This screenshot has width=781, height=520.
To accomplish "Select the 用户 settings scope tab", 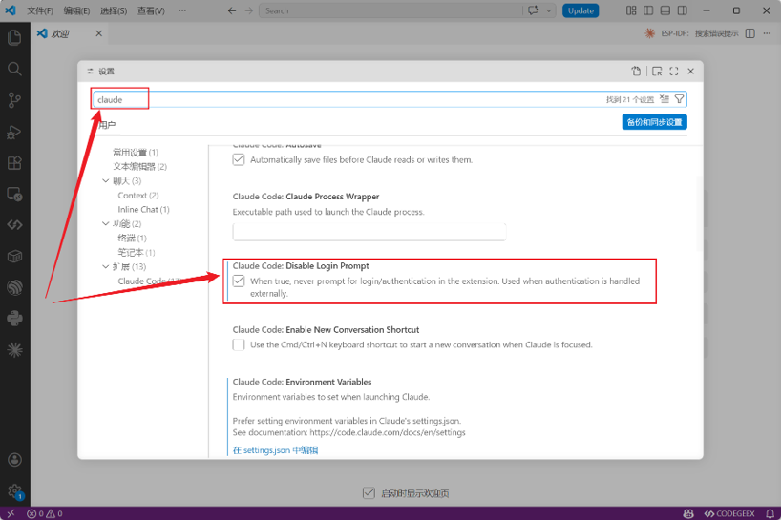I will 107,124.
